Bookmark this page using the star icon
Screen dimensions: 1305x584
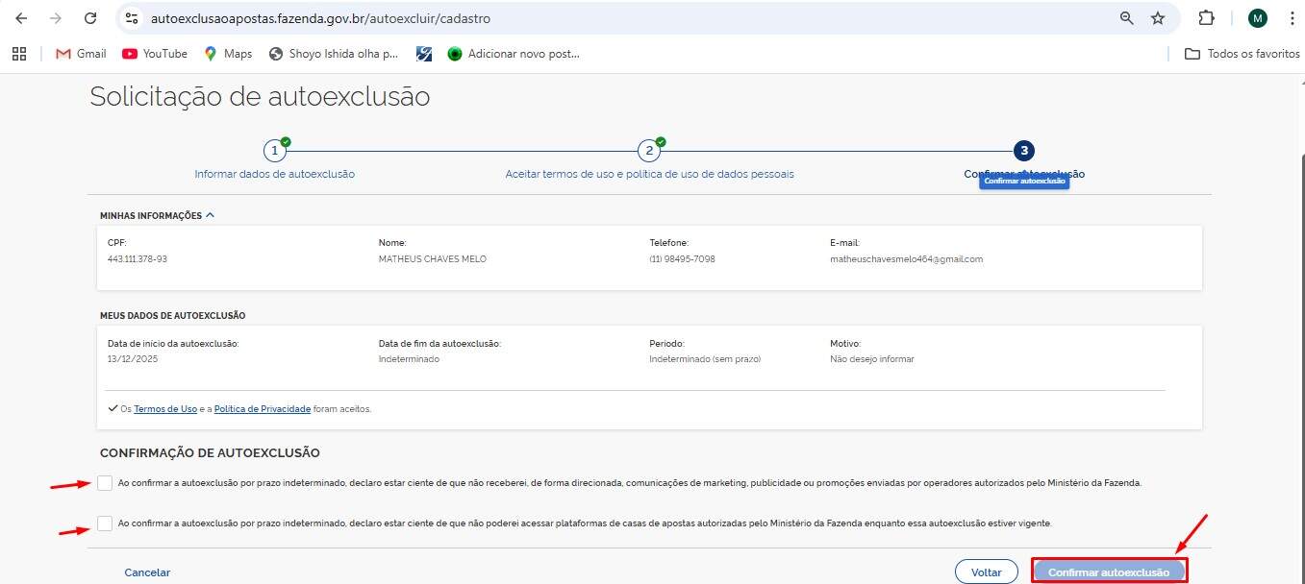[1157, 17]
